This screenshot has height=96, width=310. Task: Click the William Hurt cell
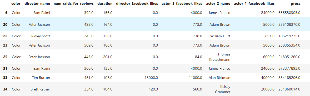pyautogui.click(x=220, y=36)
